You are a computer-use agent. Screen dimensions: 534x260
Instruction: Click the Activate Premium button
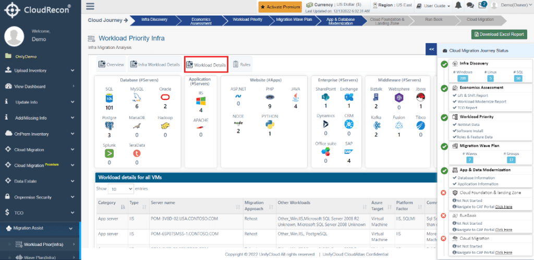(x=280, y=7)
